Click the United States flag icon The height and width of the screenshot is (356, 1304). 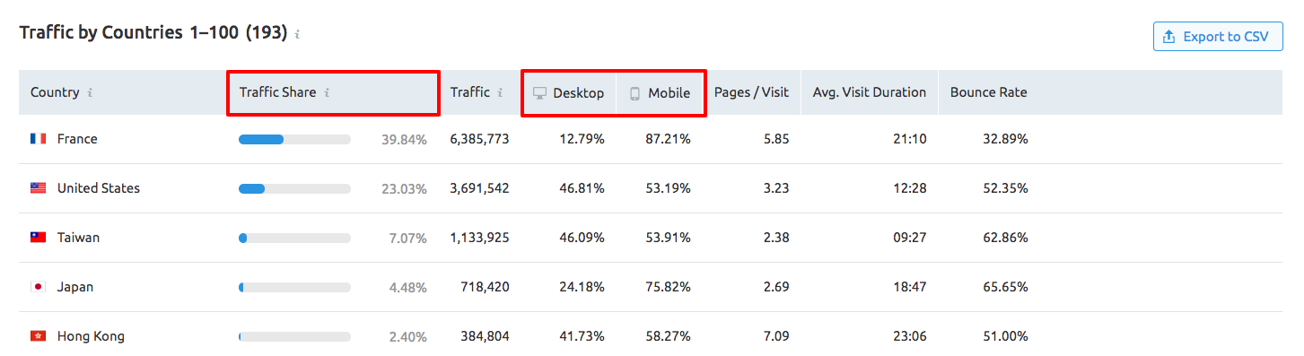pos(38,188)
